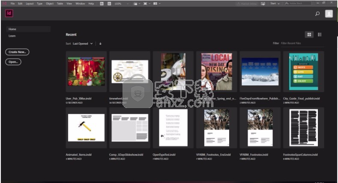Click the Adobe Stock search field
Screen dimensions: 338x183
coord(297,3)
